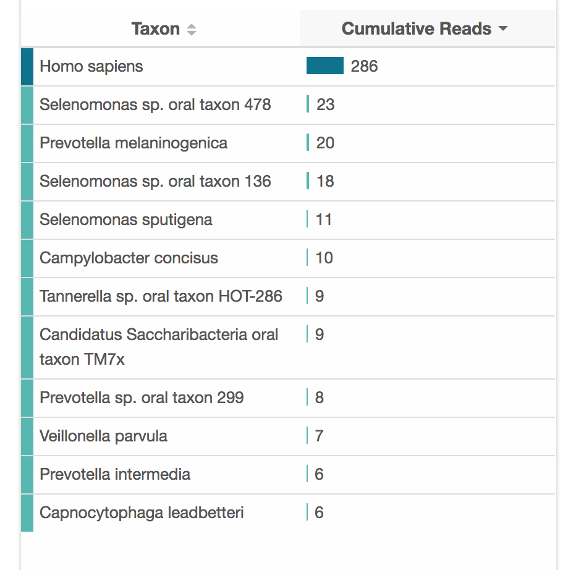This screenshot has width=576, height=570.
Task: Click the Veillonella parvula row
Action: [x=103, y=436]
